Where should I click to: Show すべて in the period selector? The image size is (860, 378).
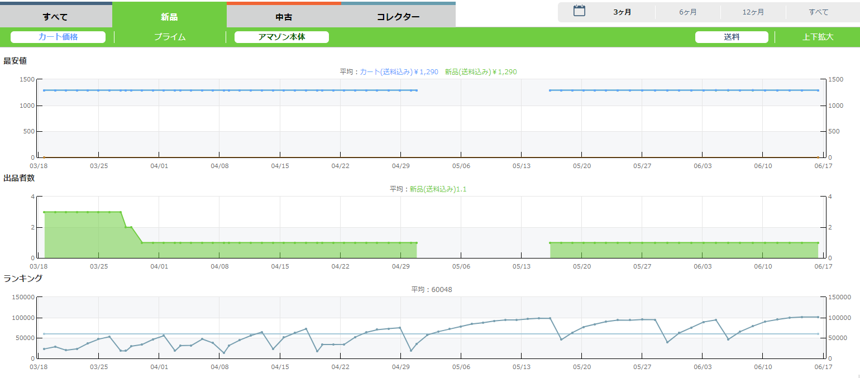click(x=818, y=12)
